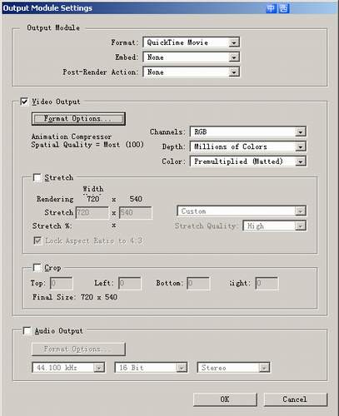Click the Stretch width input field
339x416 pixels.
point(92,213)
